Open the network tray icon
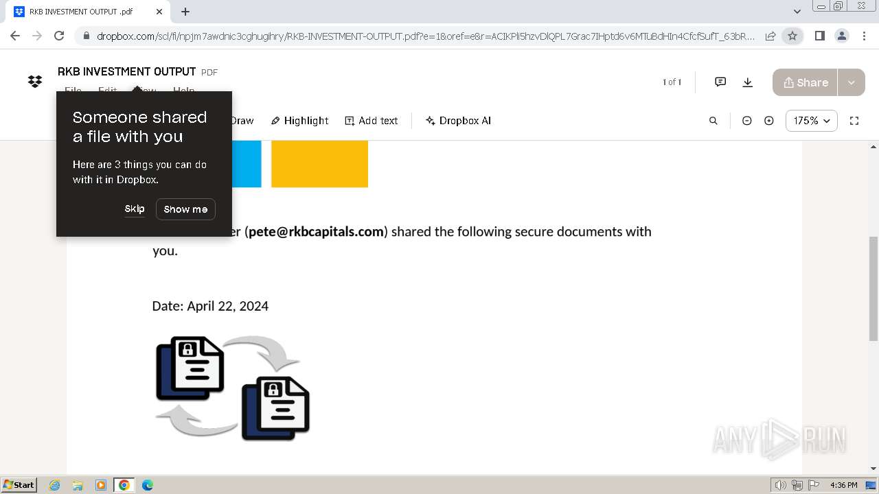The width and height of the screenshot is (879, 494). (x=797, y=485)
